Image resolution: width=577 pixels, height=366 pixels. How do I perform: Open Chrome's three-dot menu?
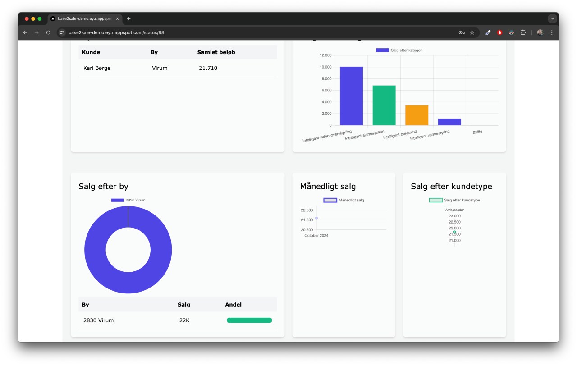coord(552,32)
